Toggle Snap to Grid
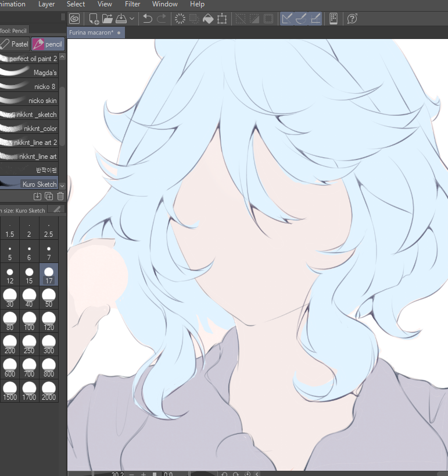 click(x=316, y=19)
